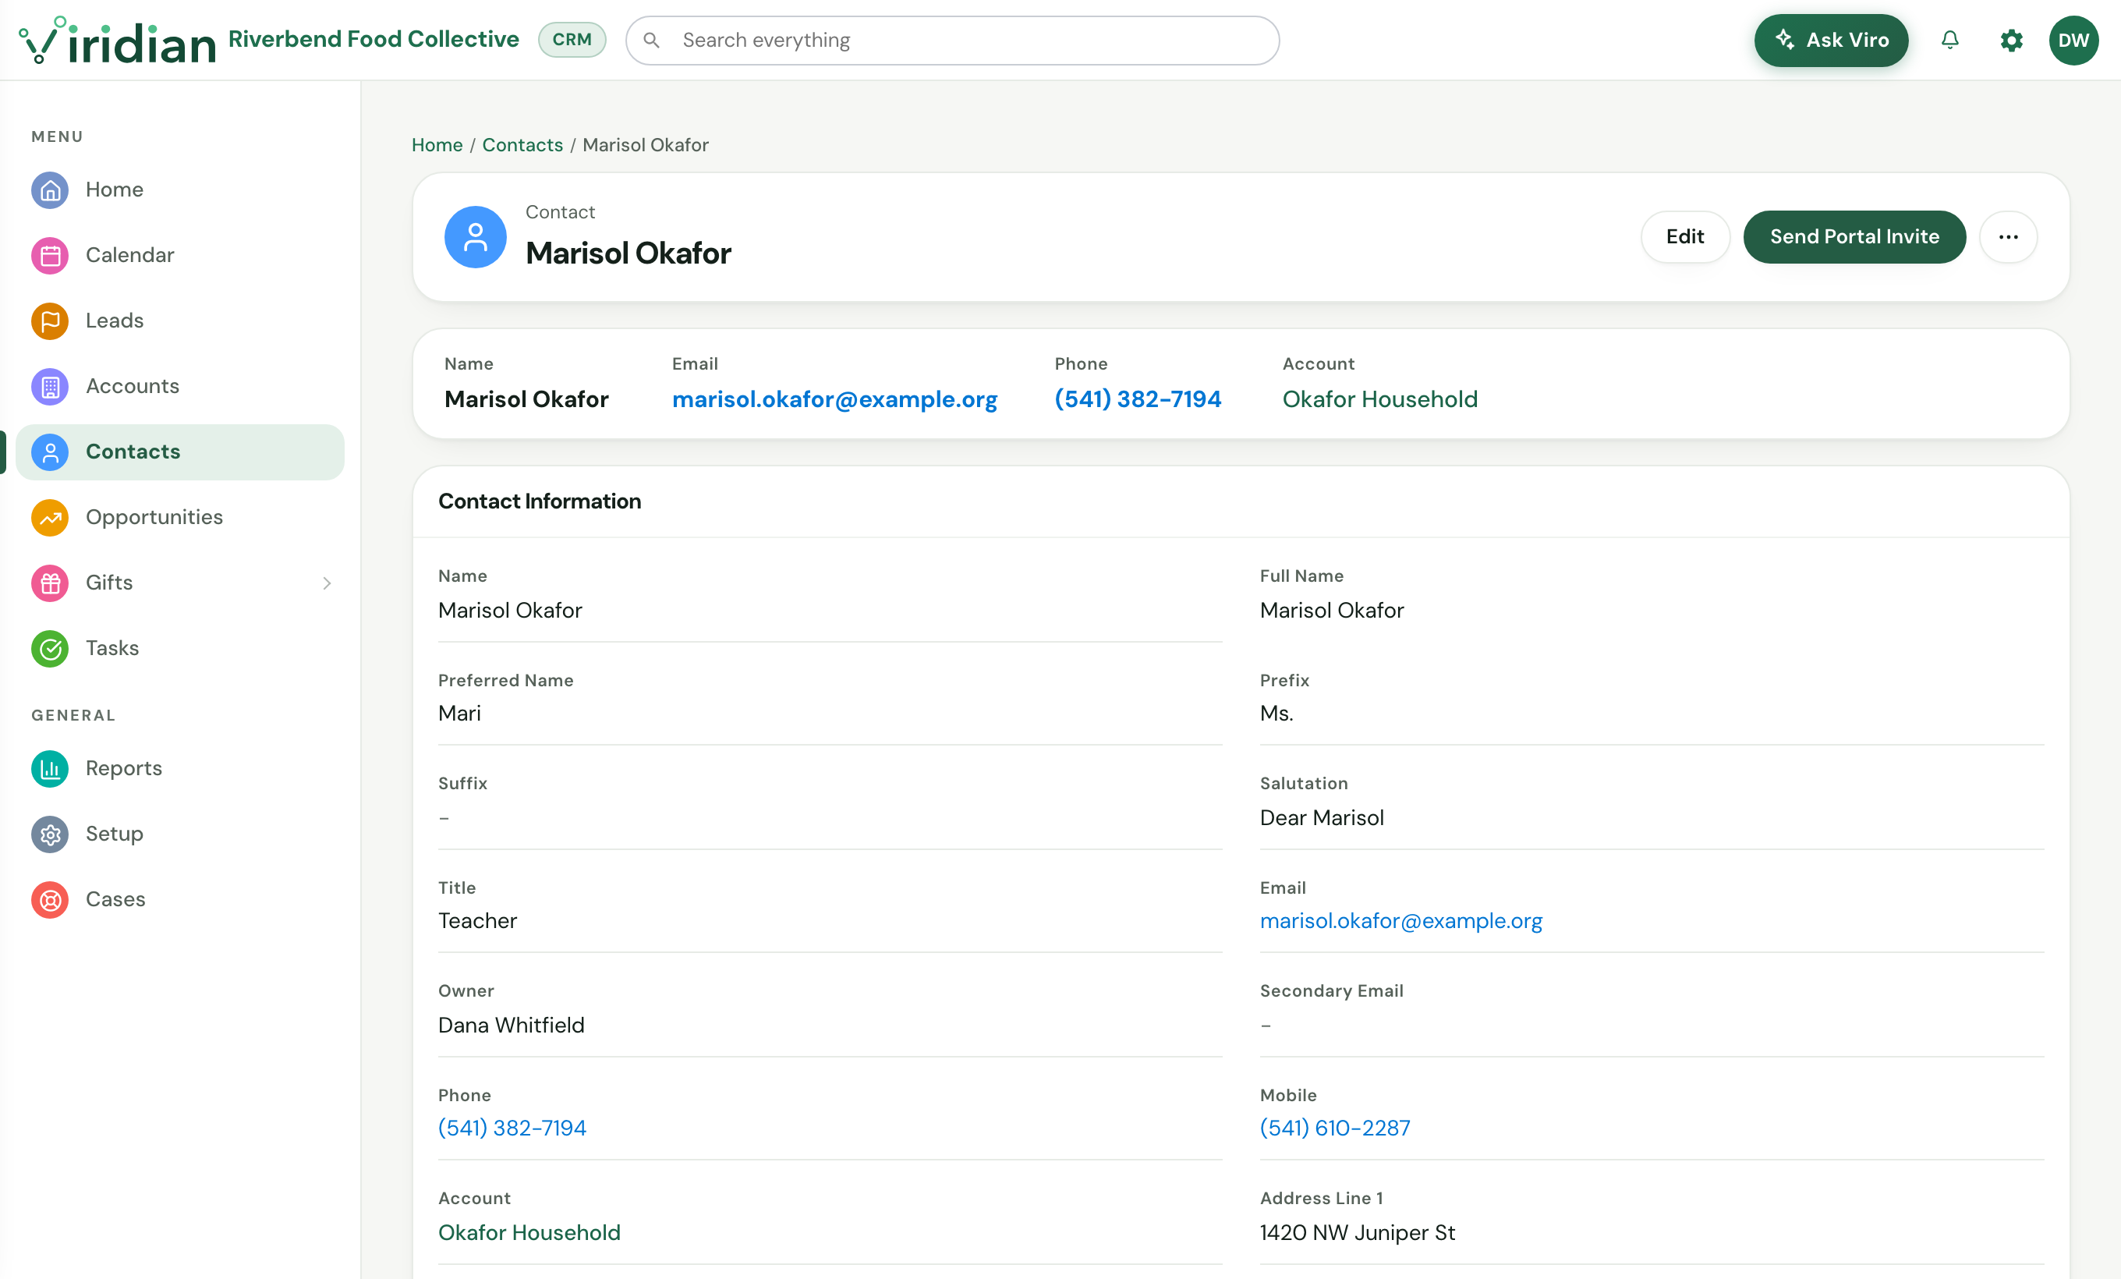Select the Reports menu item
Screen dimensions: 2121x1279
tap(180, 767)
